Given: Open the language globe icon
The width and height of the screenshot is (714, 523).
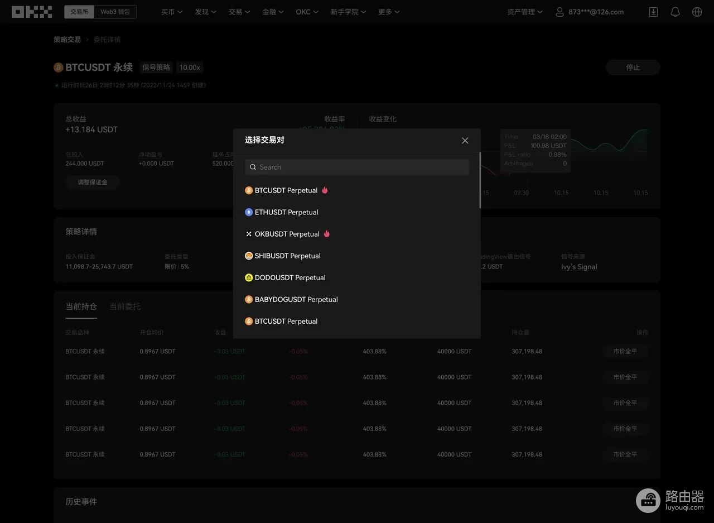Looking at the screenshot, I should pyautogui.click(x=697, y=12).
